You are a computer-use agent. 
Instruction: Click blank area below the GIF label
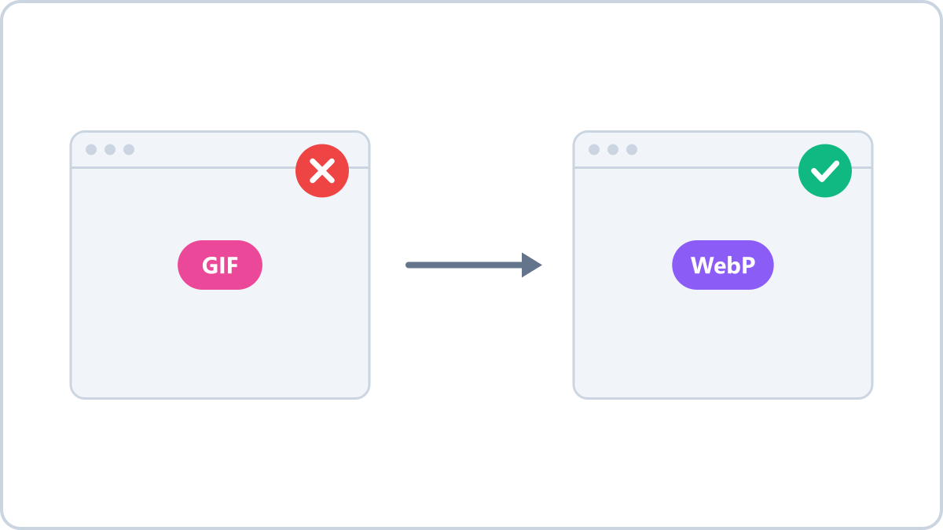tap(220, 343)
